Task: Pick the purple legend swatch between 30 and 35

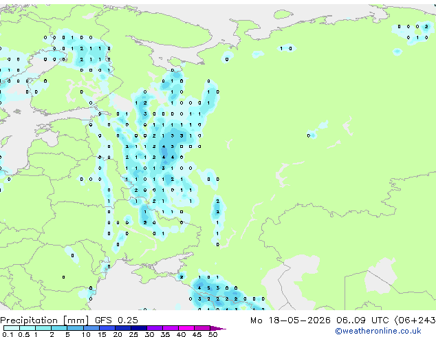Action: (155, 328)
